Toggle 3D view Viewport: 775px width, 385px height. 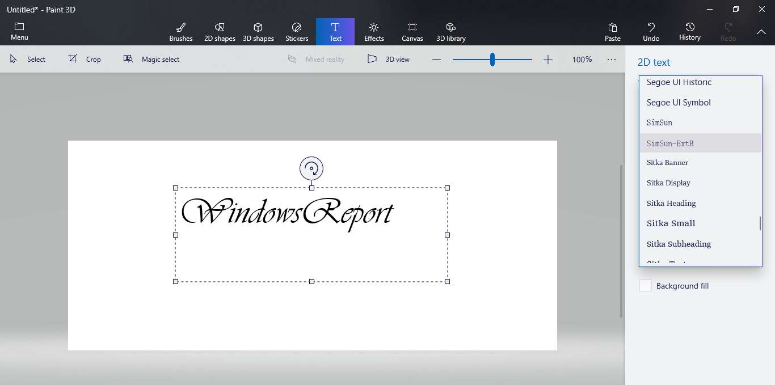[x=389, y=59]
